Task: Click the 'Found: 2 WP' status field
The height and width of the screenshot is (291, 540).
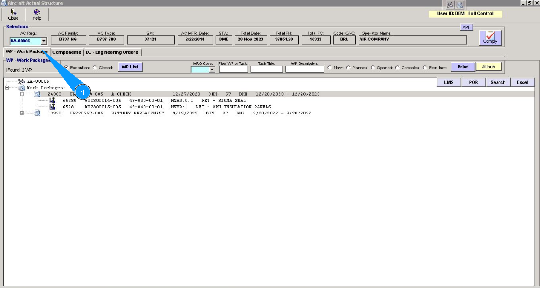Action: (33, 70)
